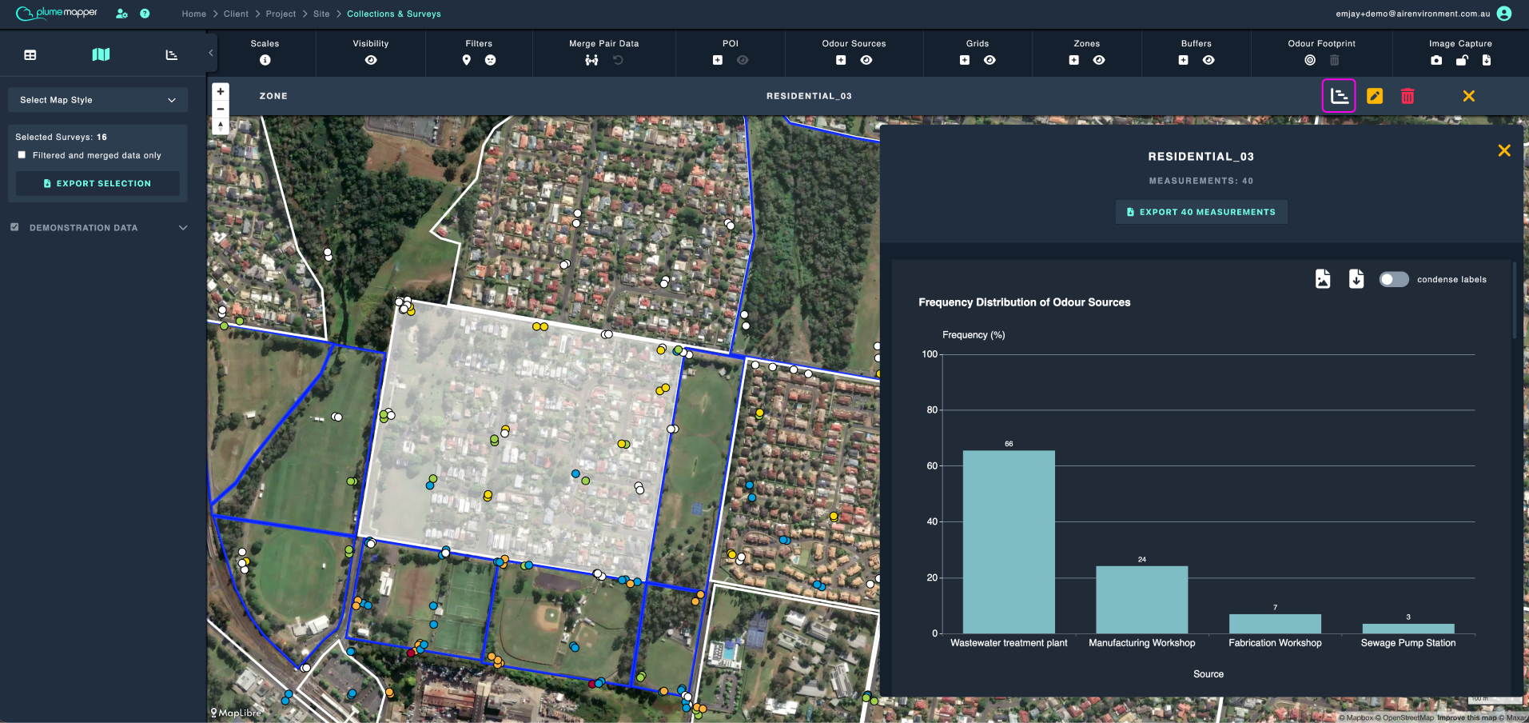
Task: Open the chart view in sidebar
Action: coord(171,55)
